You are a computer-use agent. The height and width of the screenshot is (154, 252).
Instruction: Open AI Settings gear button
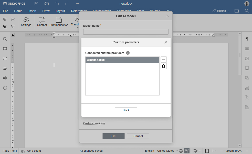click(26, 22)
